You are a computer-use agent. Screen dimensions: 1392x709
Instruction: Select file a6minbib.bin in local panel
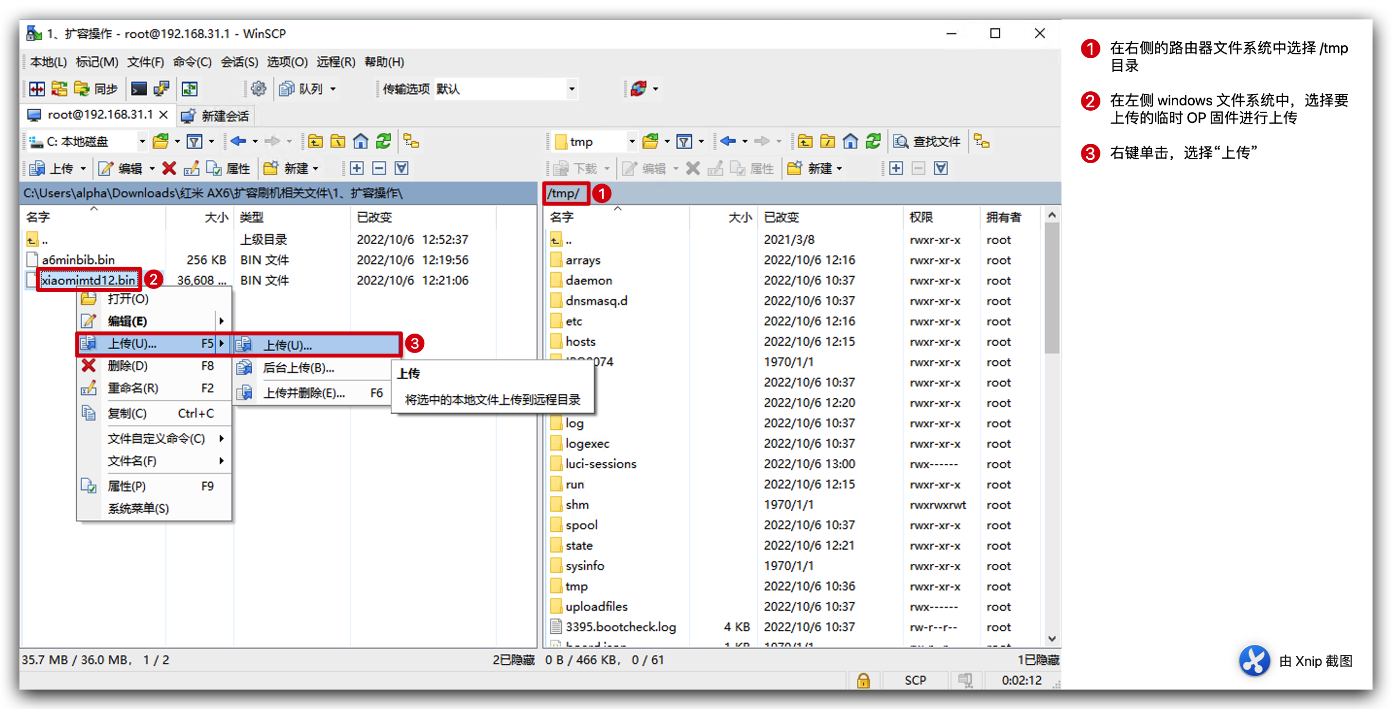(78, 260)
